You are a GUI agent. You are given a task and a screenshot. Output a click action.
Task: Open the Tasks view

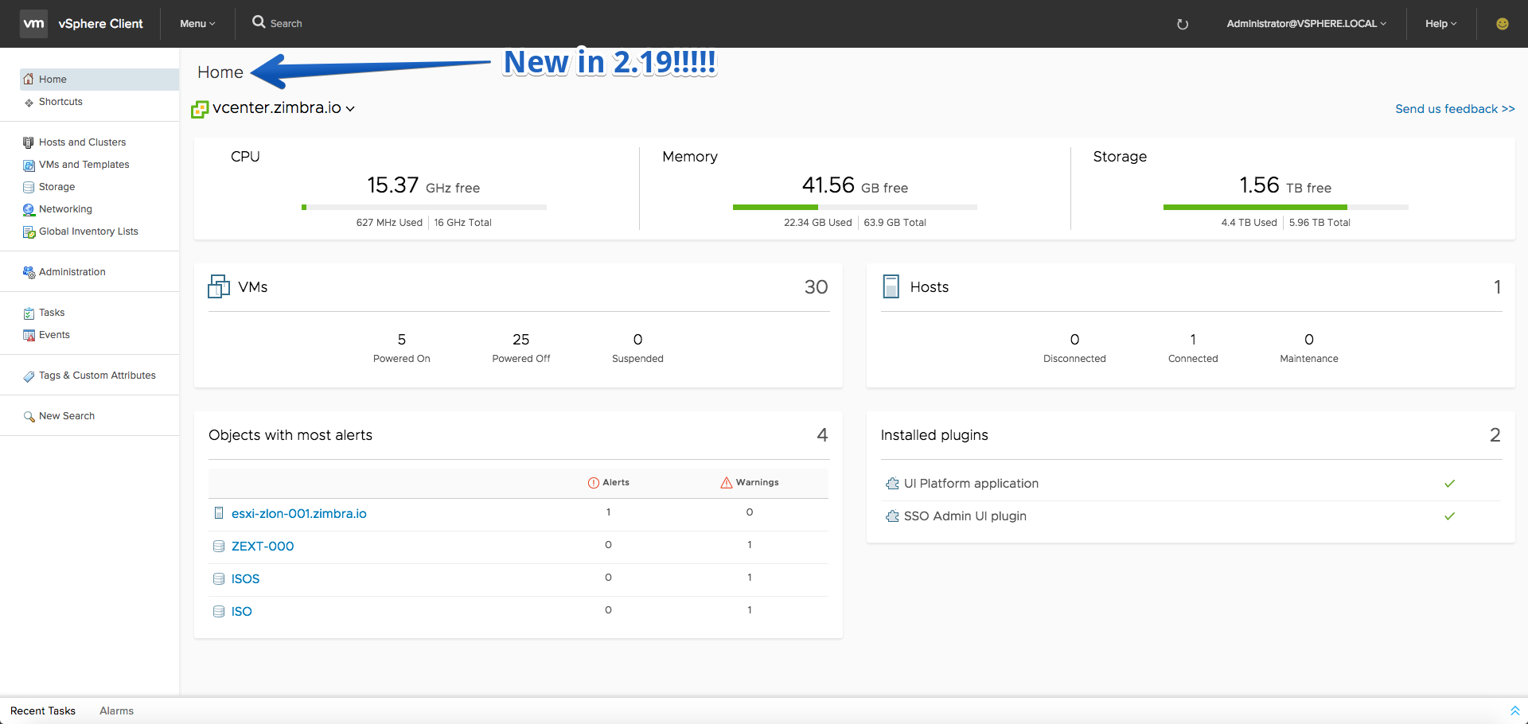coord(52,313)
